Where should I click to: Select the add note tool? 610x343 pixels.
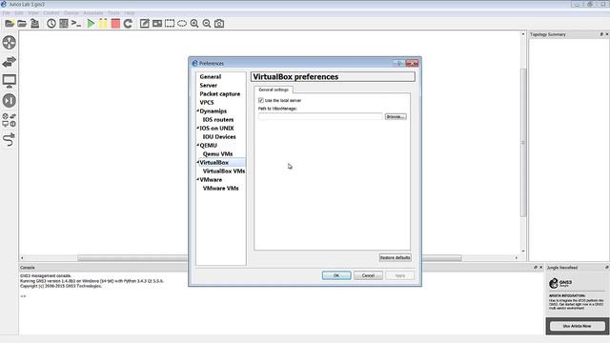coord(144,23)
